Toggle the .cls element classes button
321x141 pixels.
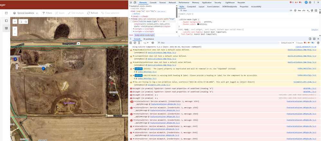pos(304,10)
